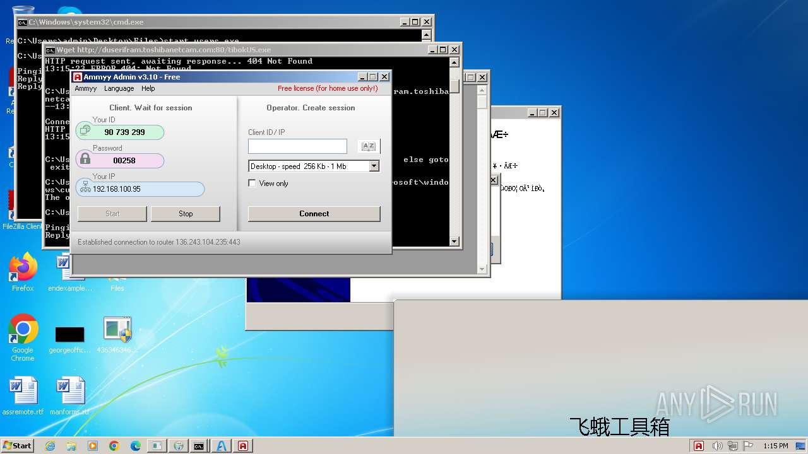This screenshot has height=454, width=808.
Task: Open the Ammyy menu
Action: 86,88
